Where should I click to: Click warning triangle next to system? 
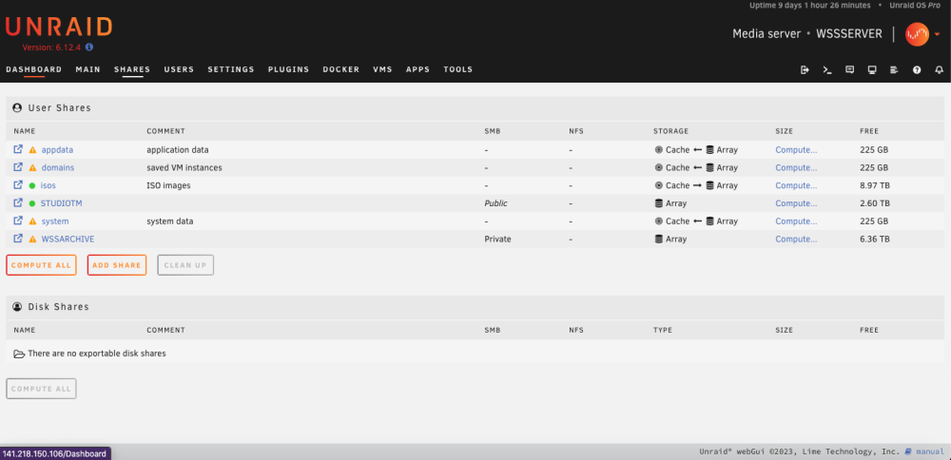click(32, 221)
